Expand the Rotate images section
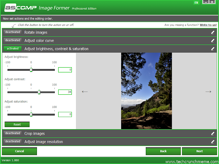The width and height of the screenshot is (219, 164). [109, 32]
